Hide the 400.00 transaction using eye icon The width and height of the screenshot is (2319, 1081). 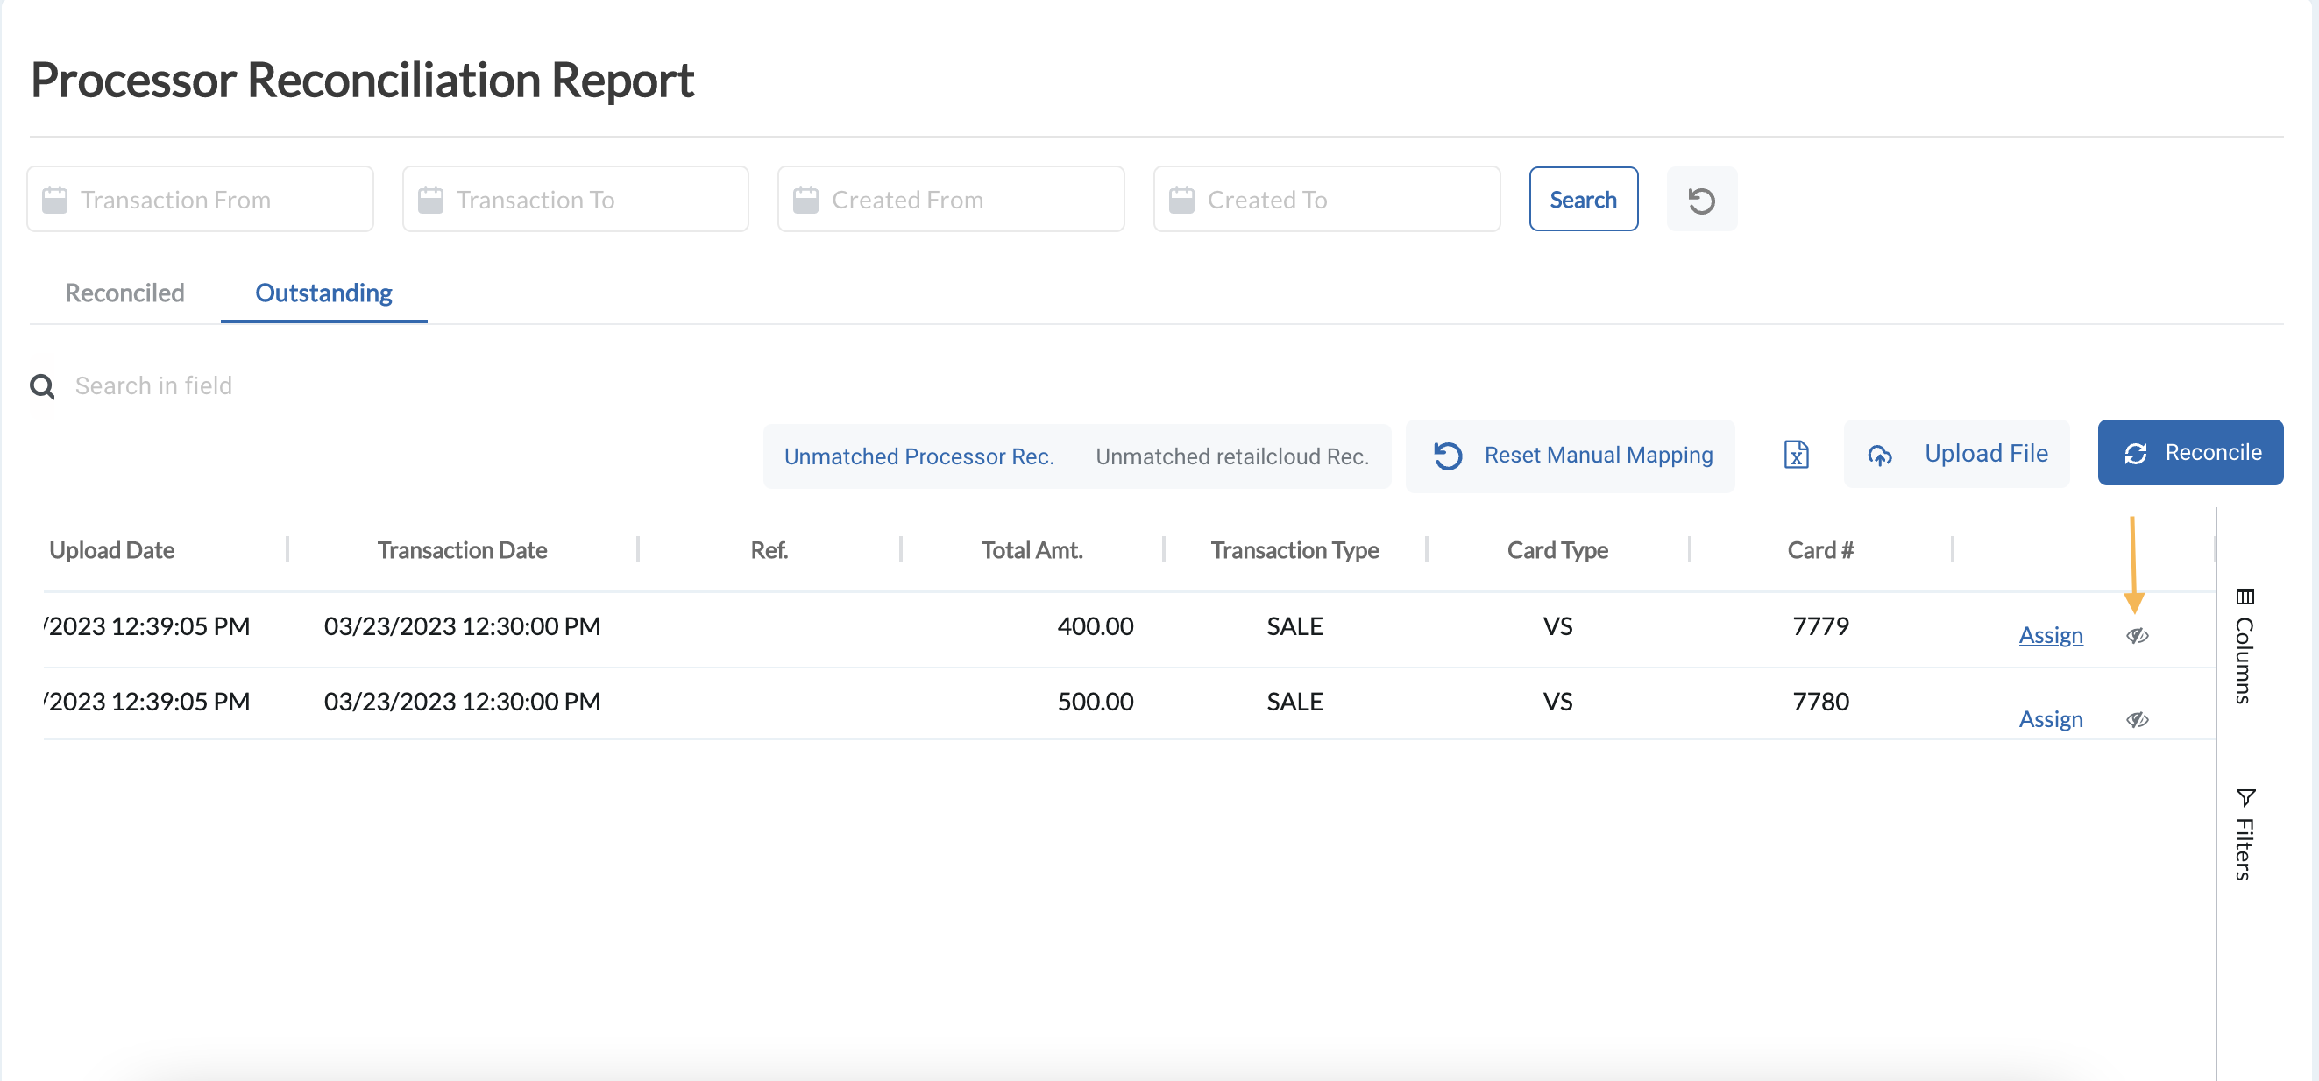(x=2136, y=635)
